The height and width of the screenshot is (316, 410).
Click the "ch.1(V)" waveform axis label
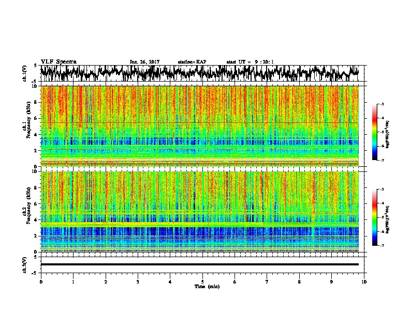pos(25,73)
